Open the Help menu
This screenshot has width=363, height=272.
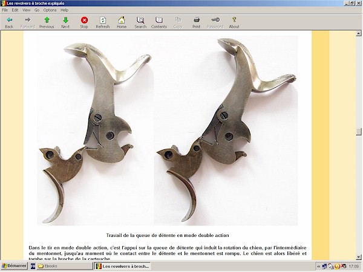(x=64, y=10)
